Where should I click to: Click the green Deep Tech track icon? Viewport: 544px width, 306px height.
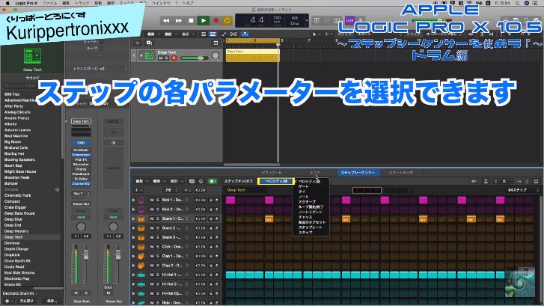click(149, 55)
